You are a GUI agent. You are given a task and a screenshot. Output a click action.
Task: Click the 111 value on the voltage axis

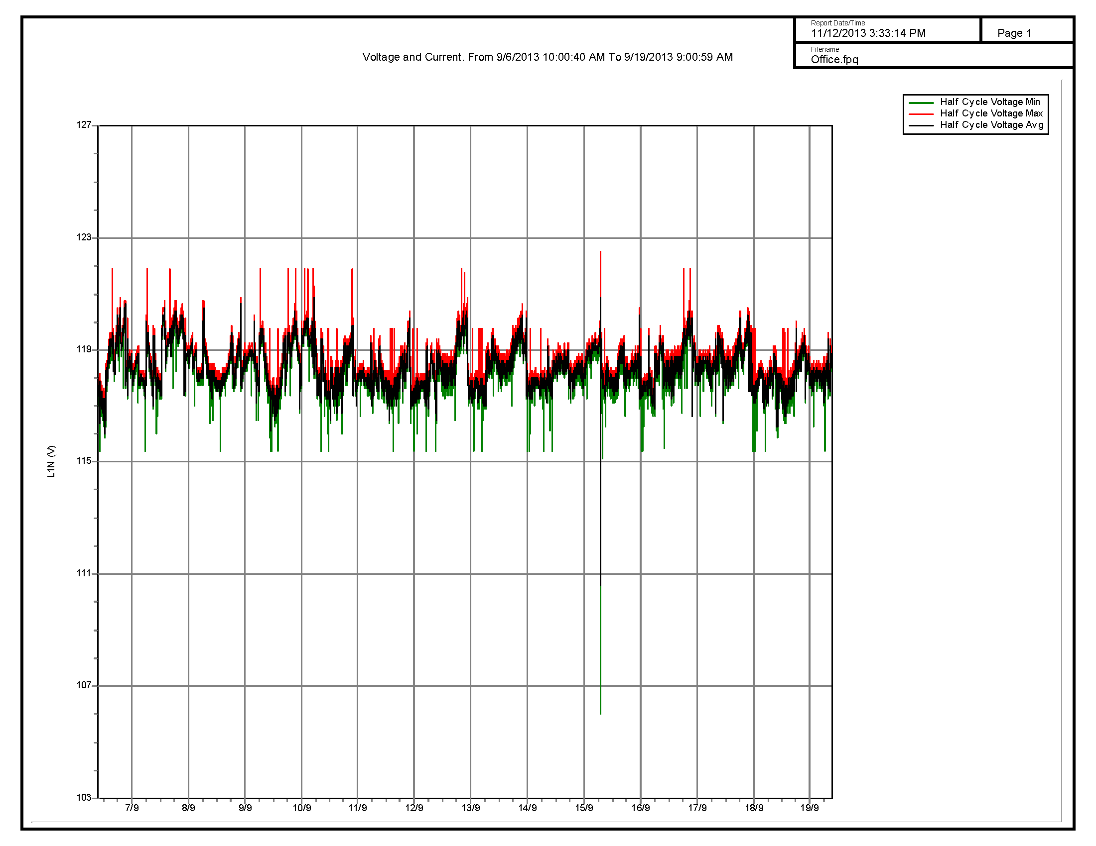click(x=84, y=573)
